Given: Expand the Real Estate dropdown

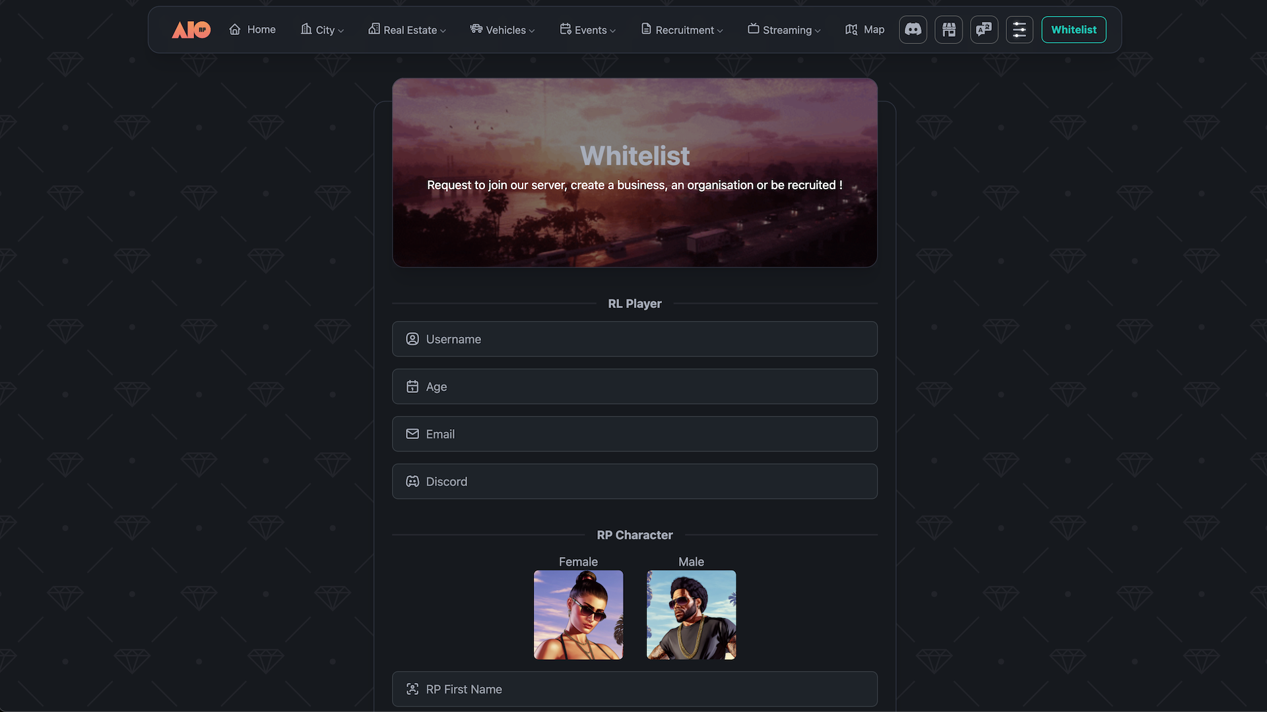Looking at the screenshot, I should click(407, 30).
